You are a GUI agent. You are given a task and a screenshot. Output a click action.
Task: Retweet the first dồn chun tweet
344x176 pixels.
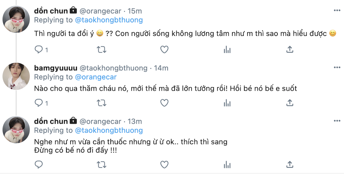coord(101,50)
